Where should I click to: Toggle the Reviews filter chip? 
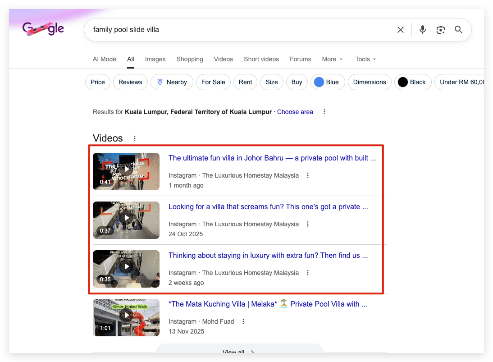tap(130, 82)
